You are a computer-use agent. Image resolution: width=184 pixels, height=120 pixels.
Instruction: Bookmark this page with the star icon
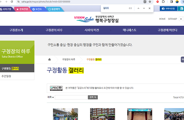[150, 2]
